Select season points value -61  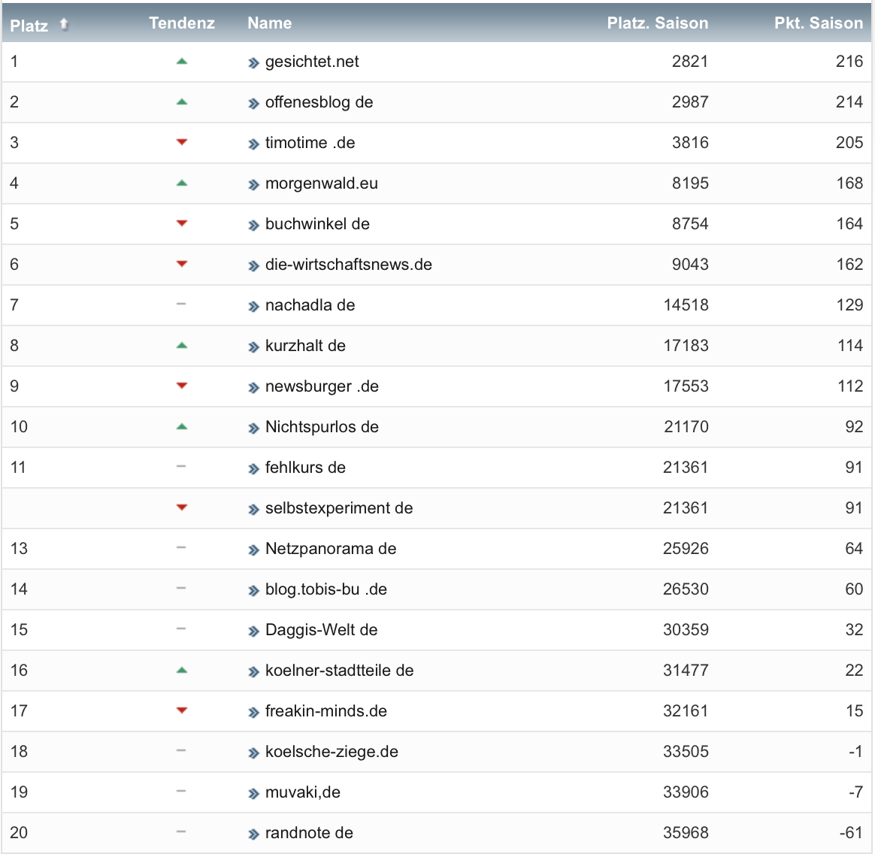tap(851, 833)
